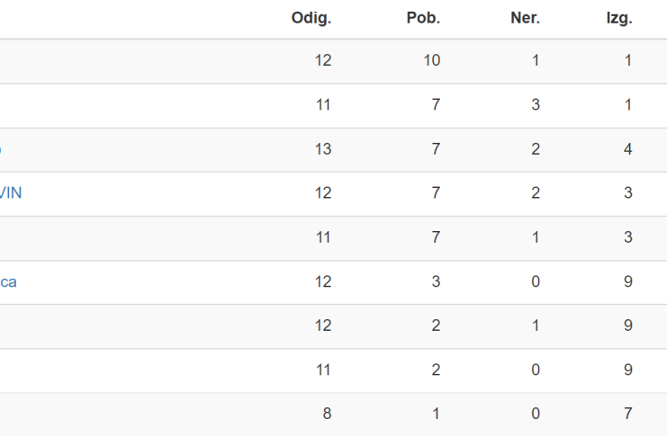Select the Pob. cell showing 1

pyautogui.click(x=436, y=414)
